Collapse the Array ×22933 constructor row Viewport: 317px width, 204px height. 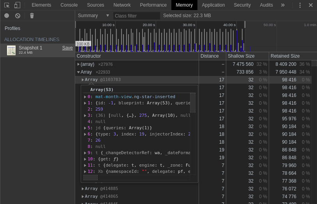[x=79, y=72]
